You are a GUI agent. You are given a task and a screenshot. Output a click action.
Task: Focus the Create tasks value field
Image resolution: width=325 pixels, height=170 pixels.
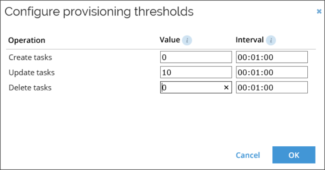tap(196, 57)
